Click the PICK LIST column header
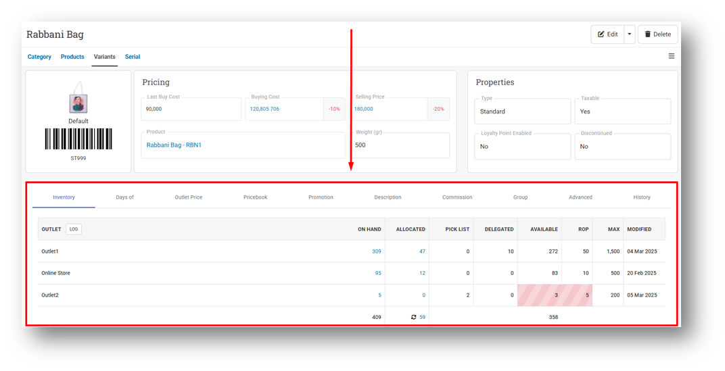Screen dimensions: 725x371 pos(457,229)
